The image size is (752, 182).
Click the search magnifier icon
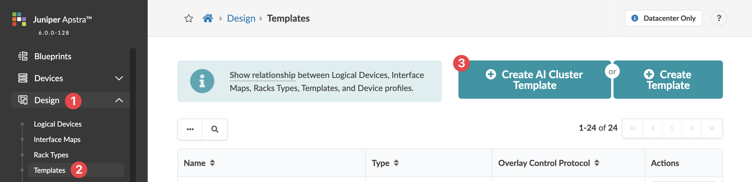pyautogui.click(x=215, y=129)
